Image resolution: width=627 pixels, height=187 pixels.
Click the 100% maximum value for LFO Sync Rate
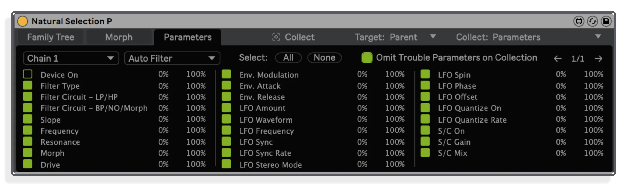click(x=395, y=153)
